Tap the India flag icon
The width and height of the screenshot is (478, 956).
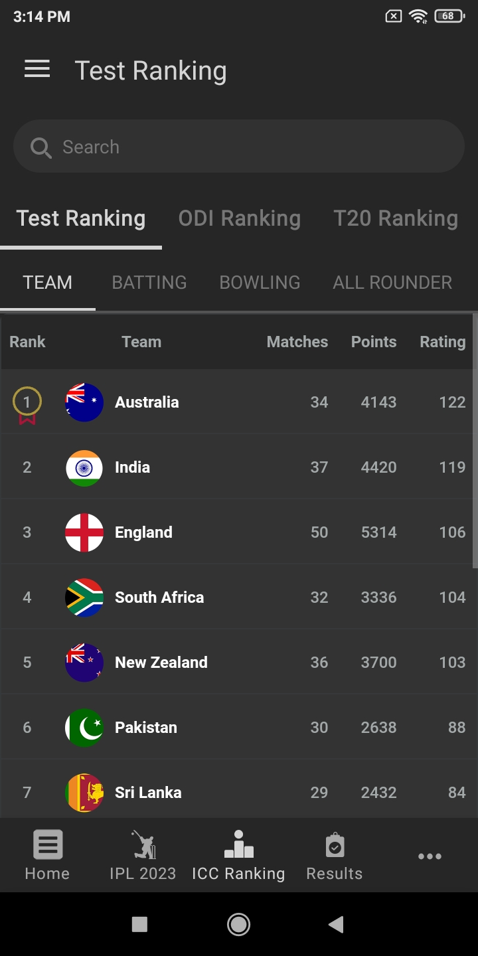click(84, 467)
